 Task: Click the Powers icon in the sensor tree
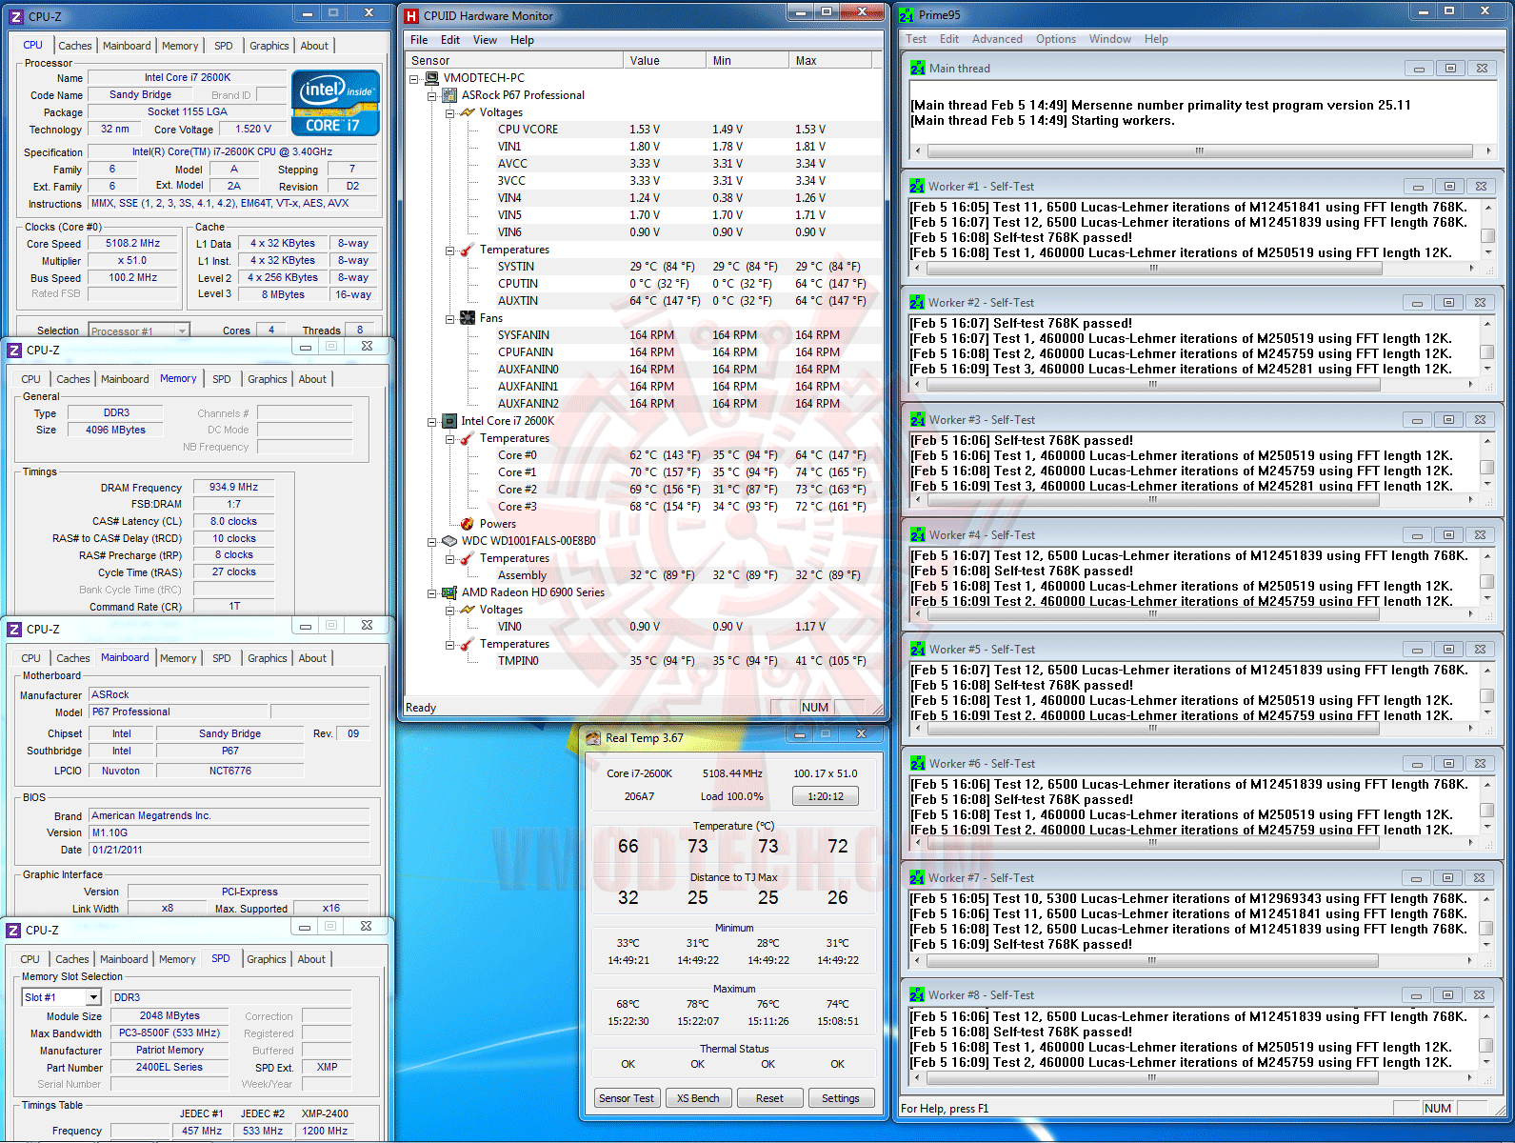point(468,524)
